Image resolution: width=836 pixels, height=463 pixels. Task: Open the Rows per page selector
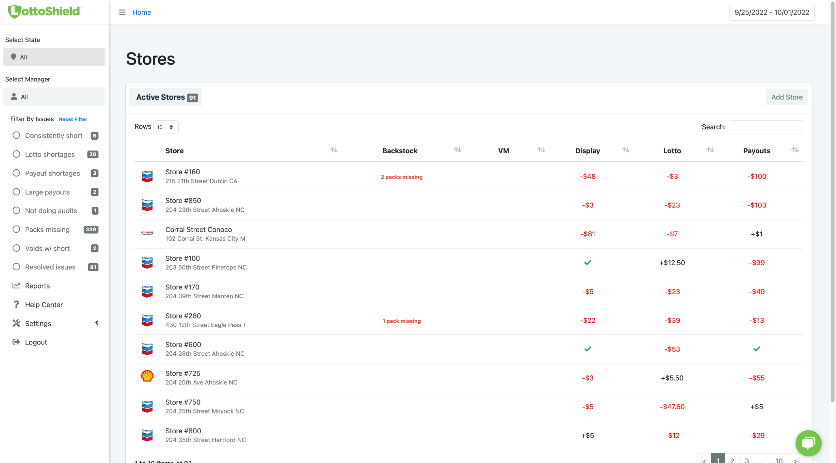[x=166, y=127]
